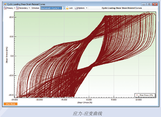This screenshot has height=117, width=161.
Task: Click the legend's red line swatch
Action: pyautogui.click(x=137, y=95)
